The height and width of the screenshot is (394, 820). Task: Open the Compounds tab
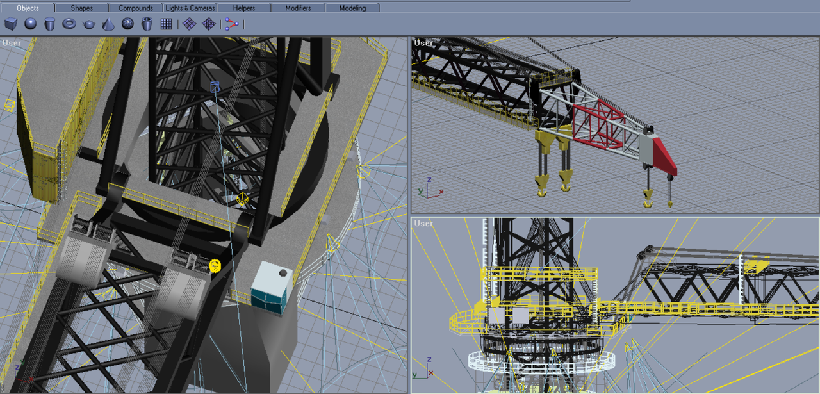coord(136,8)
